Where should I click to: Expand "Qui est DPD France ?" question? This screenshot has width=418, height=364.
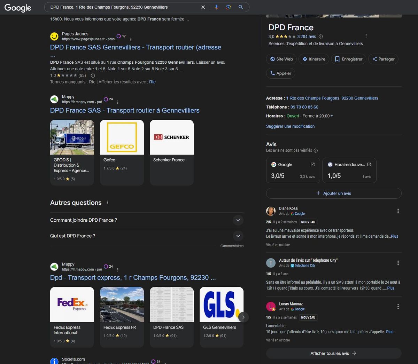coord(238,236)
